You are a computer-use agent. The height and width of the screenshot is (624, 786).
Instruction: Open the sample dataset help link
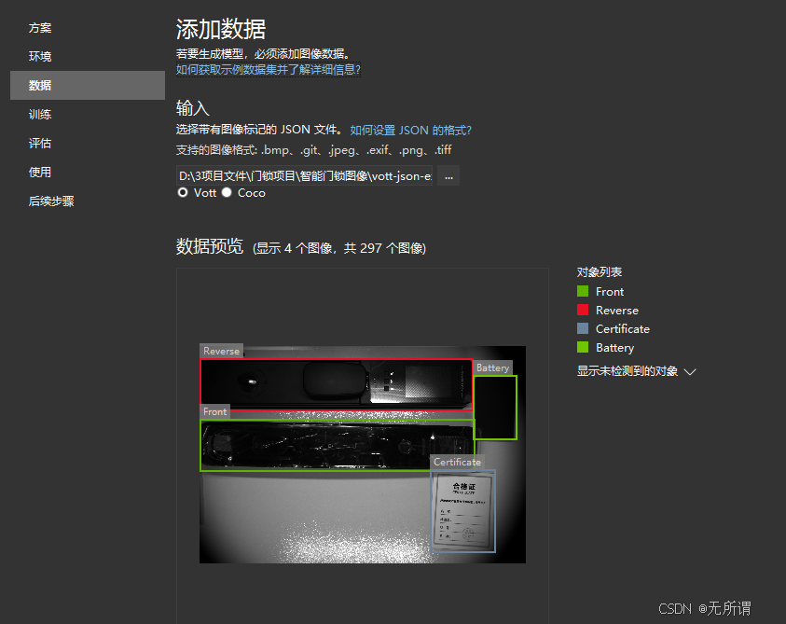click(269, 69)
